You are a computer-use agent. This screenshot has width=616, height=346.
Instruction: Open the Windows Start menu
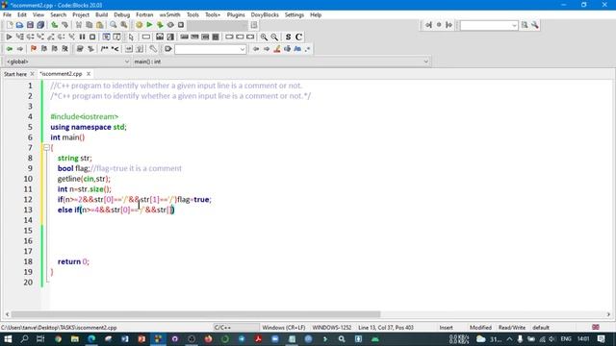coord(8,339)
